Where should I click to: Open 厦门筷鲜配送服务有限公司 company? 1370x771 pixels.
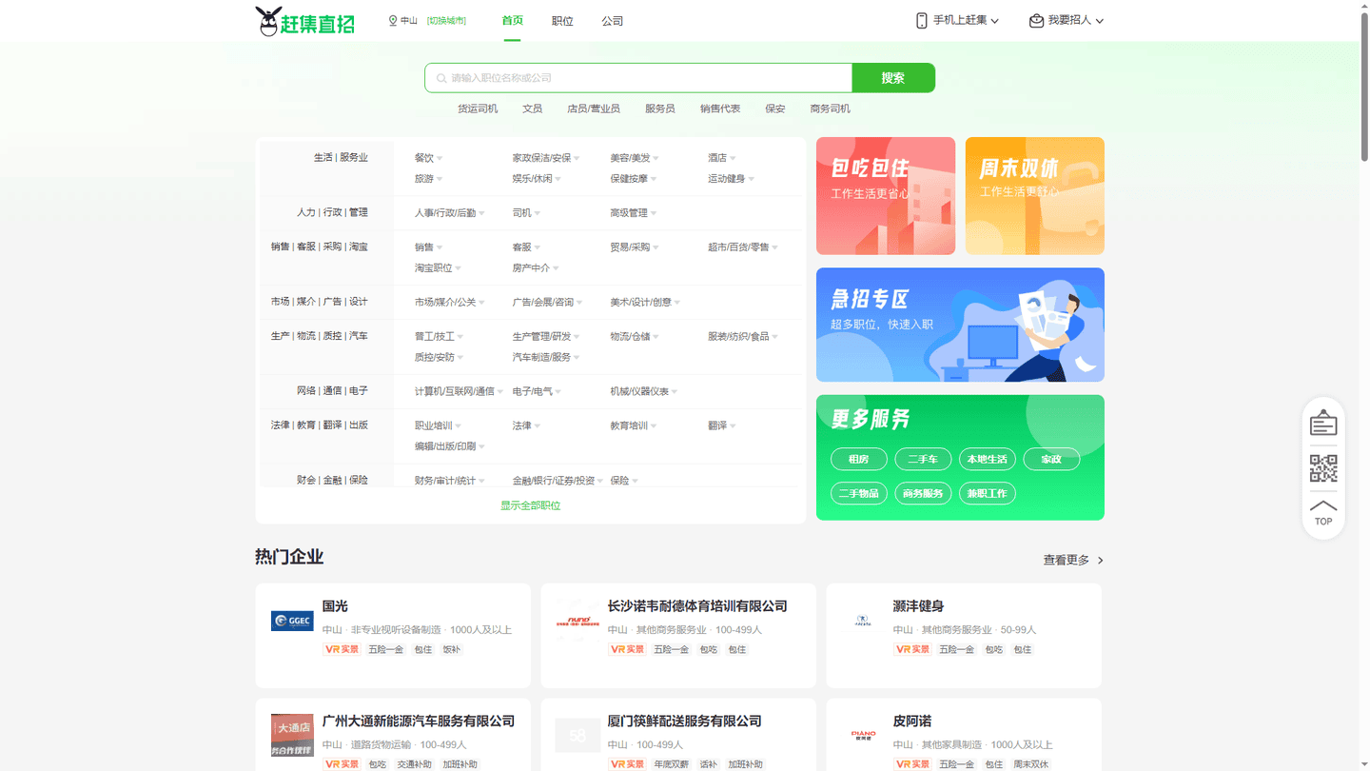[x=685, y=722]
